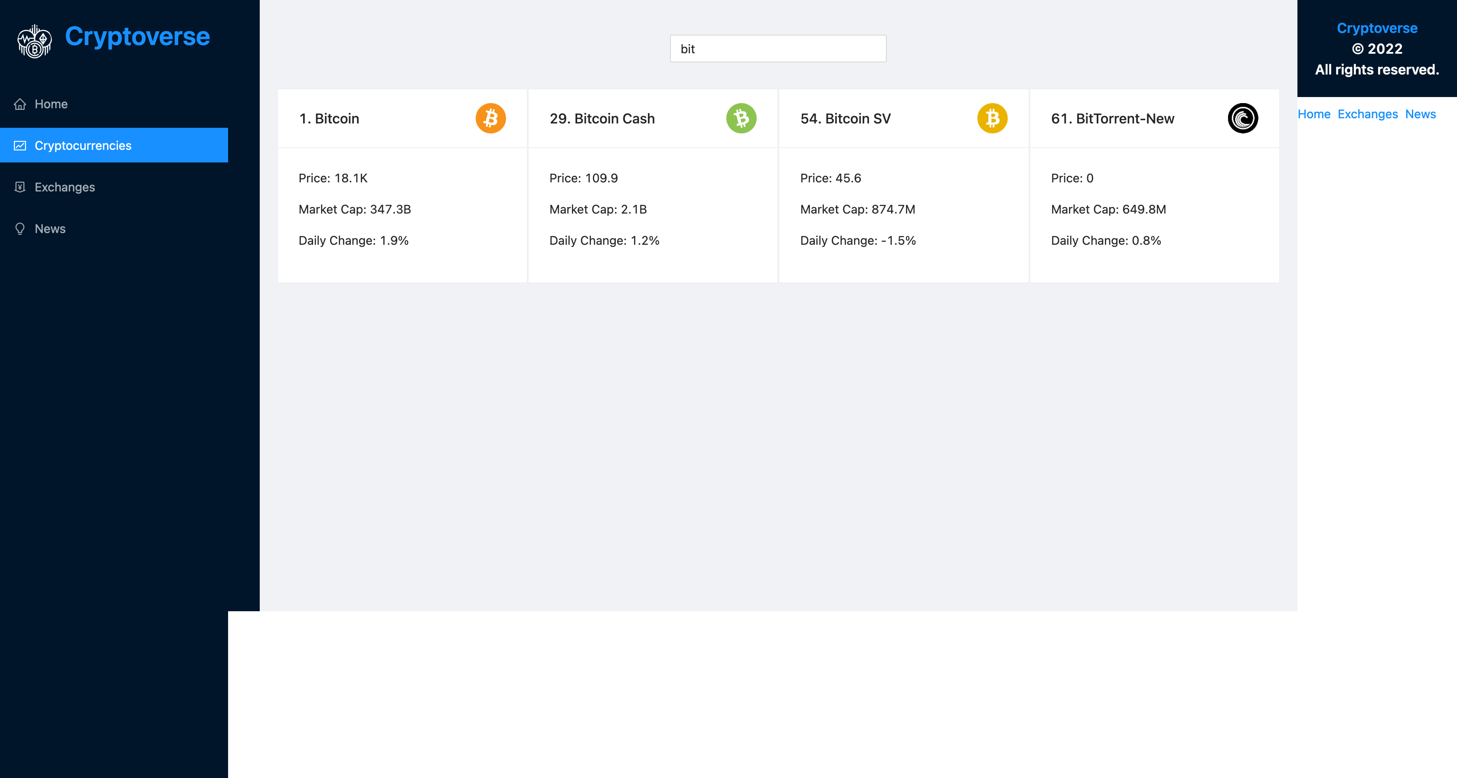
Task: Select Cryptocurrencies in the sidebar menu
Action: tap(82, 146)
